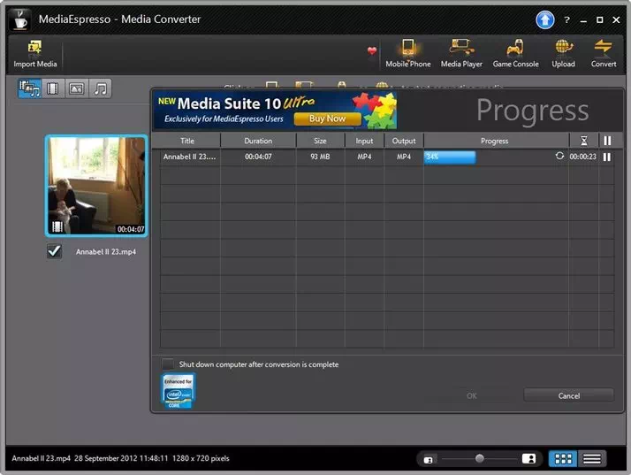Viewport: 631px width, 475px height.
Task: Open help with the question mark
Action: point(566,19)
